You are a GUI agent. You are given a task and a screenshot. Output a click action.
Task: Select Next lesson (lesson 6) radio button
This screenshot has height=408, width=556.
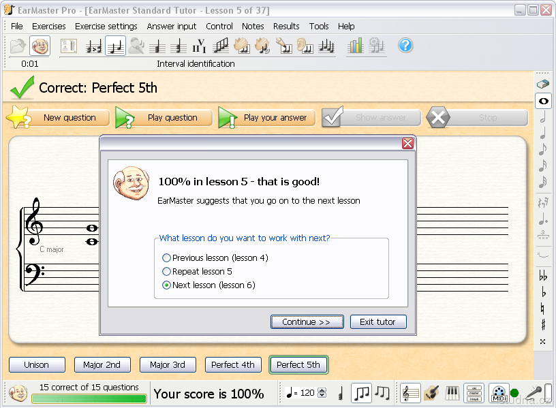tap(167, 285)
